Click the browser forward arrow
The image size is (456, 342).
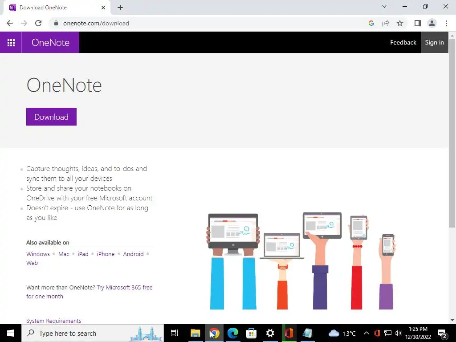pyautogui.click(x=24, y=23)
